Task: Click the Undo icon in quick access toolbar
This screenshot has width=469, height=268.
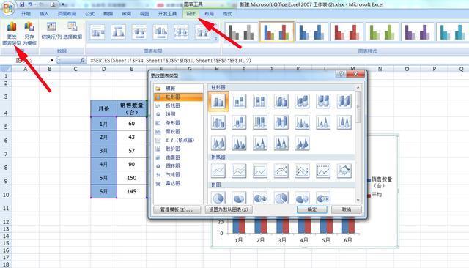Action: point(30,4)
